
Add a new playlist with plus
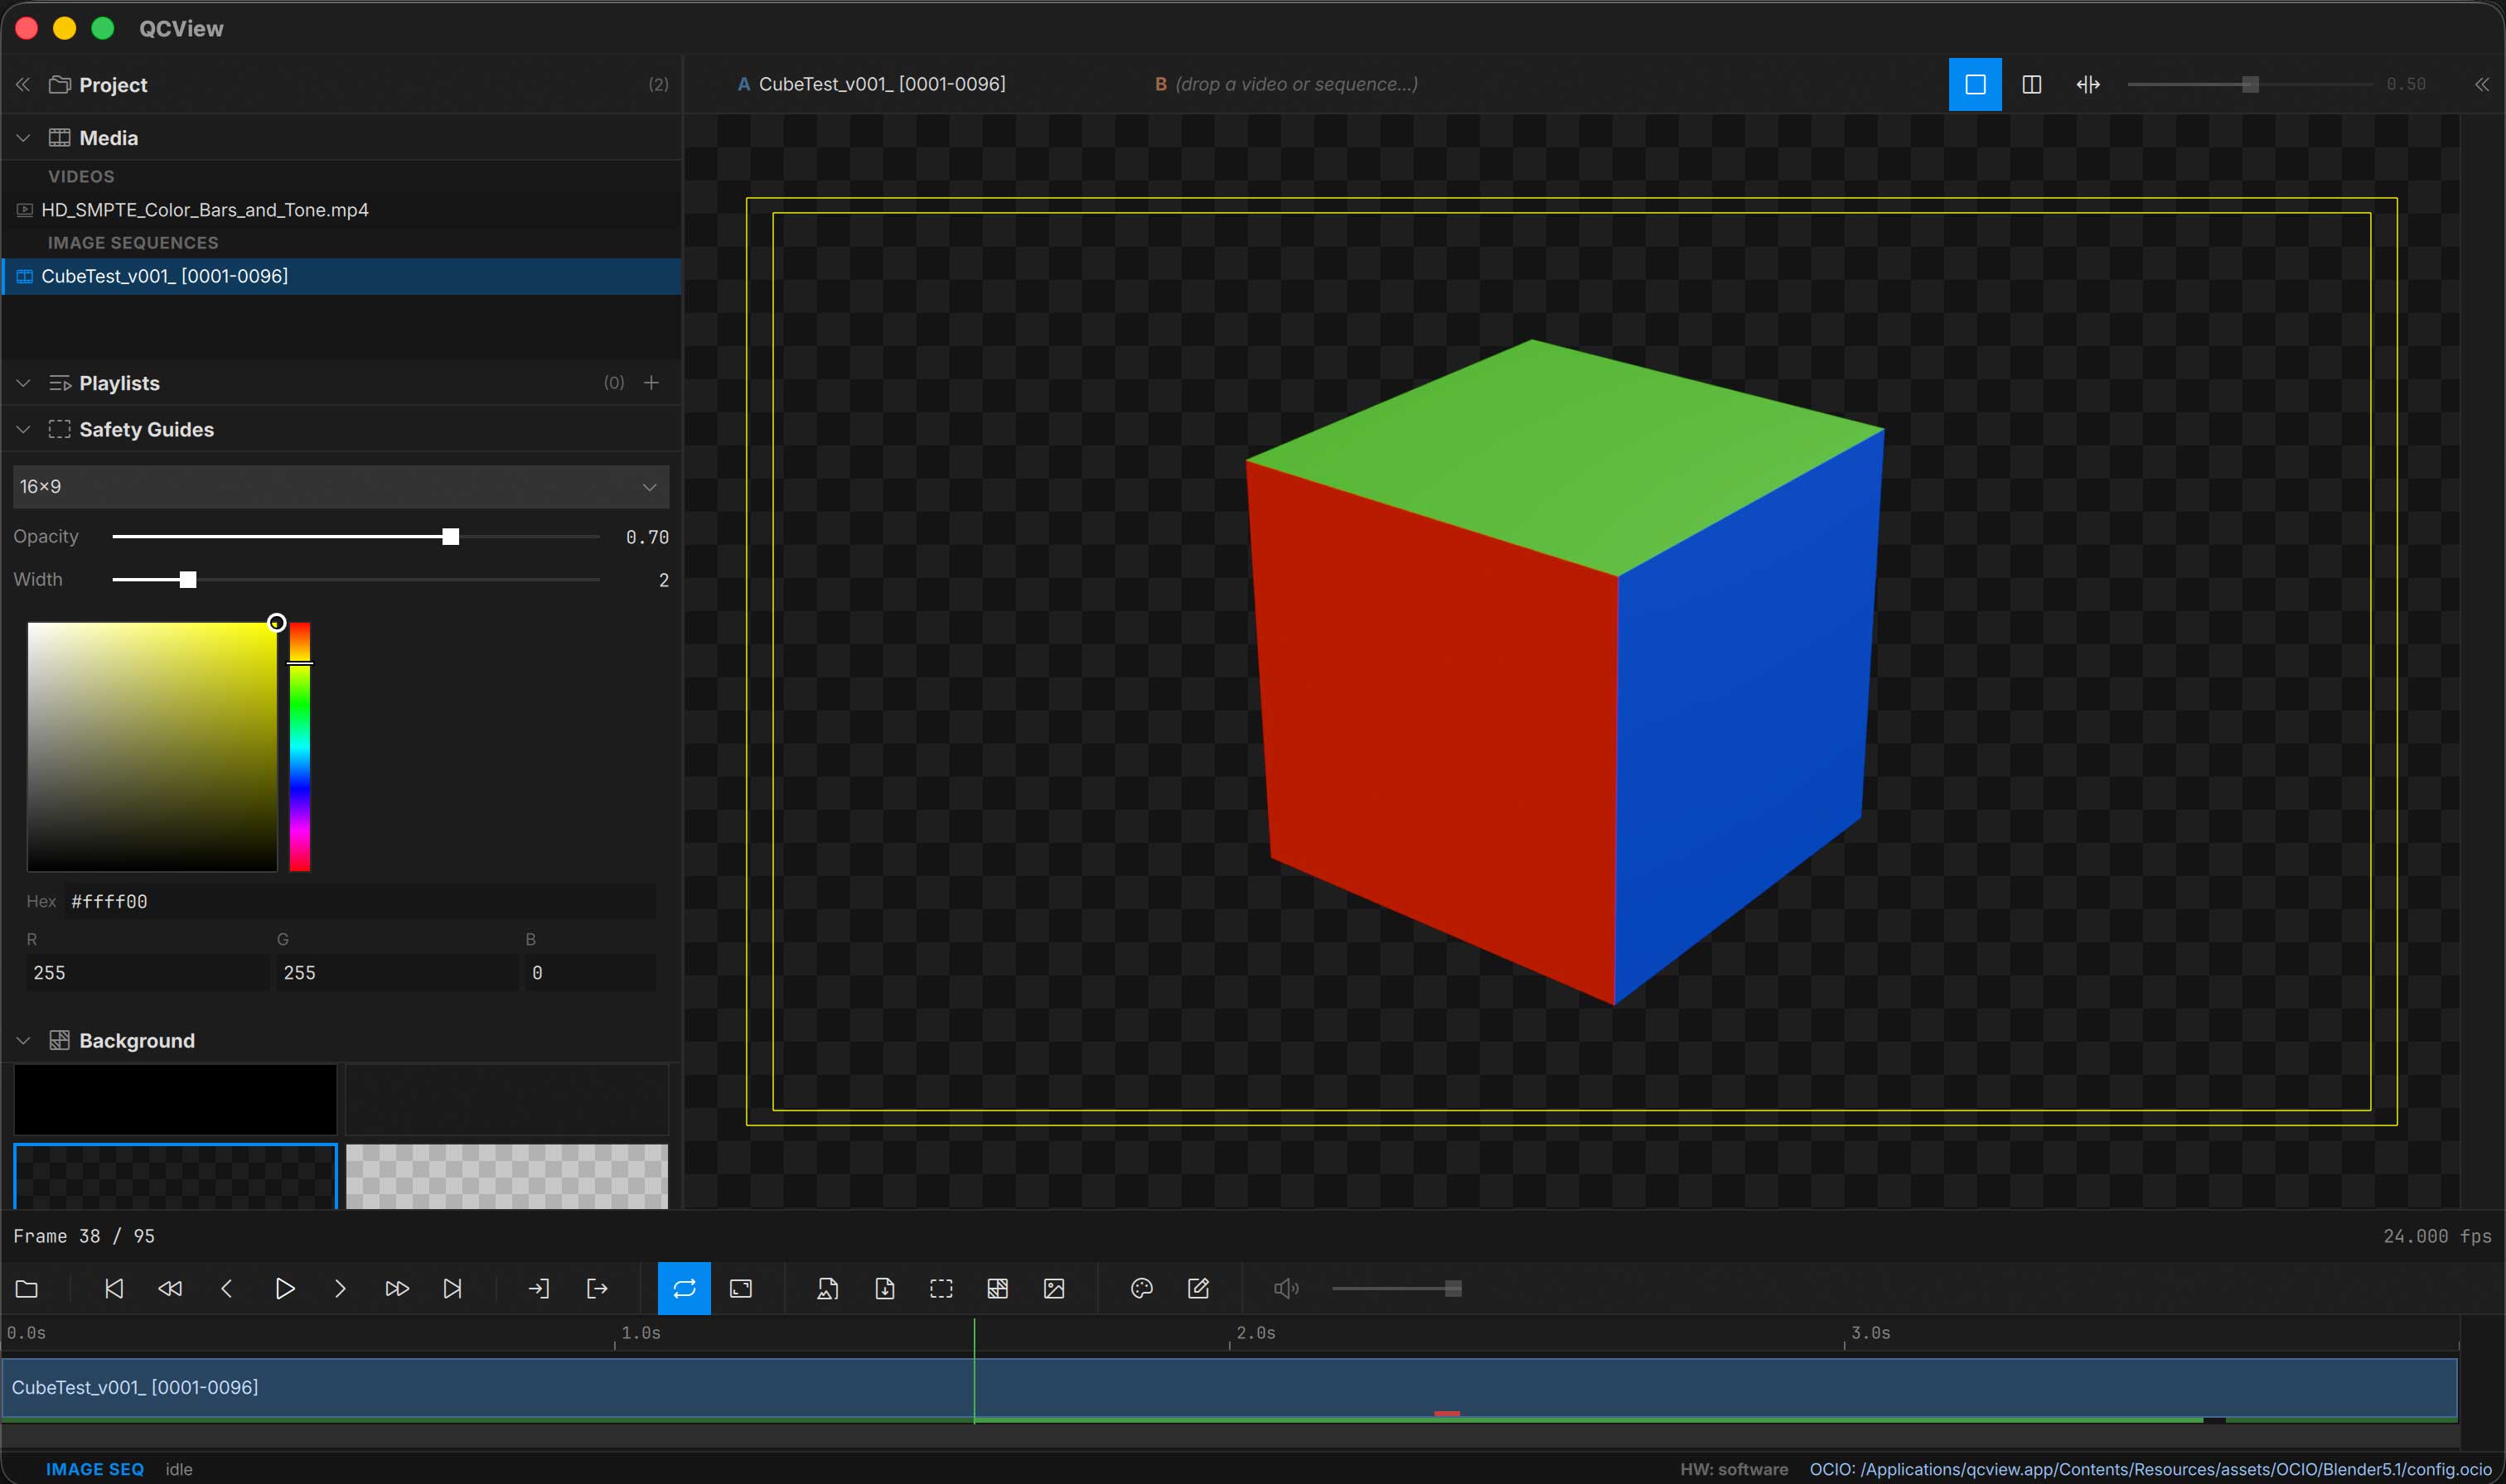(x=651, y=382)
